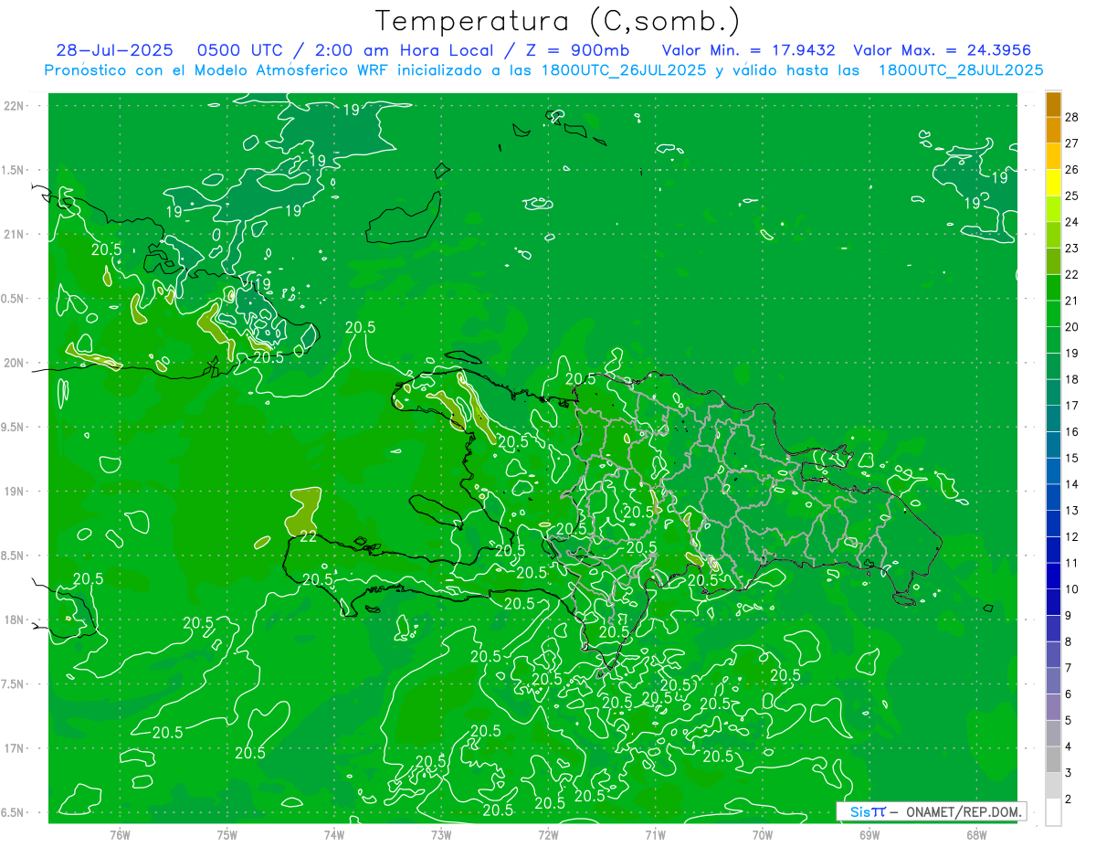Click the color bar label "17"
The width and height of the screenshot is (1096, 847).
coord(1071,406)
